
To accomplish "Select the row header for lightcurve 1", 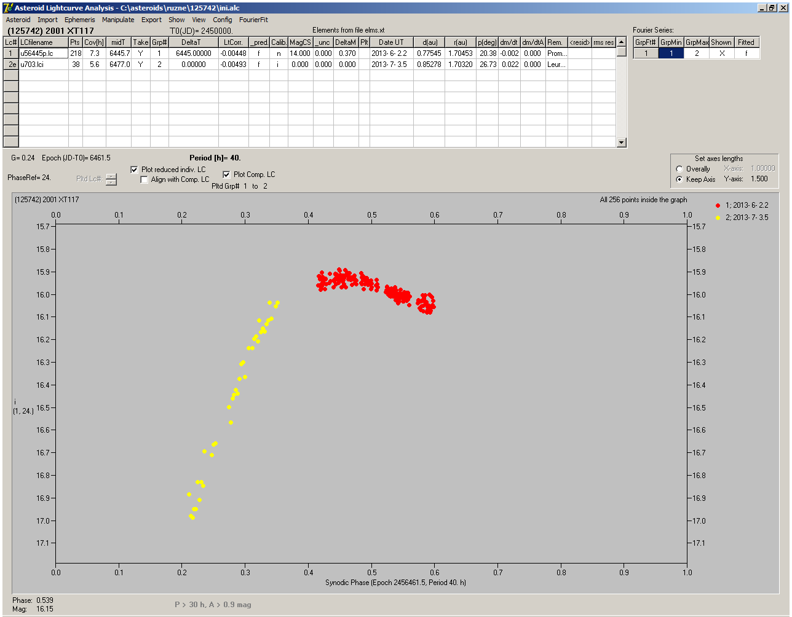I will point(11,53).
